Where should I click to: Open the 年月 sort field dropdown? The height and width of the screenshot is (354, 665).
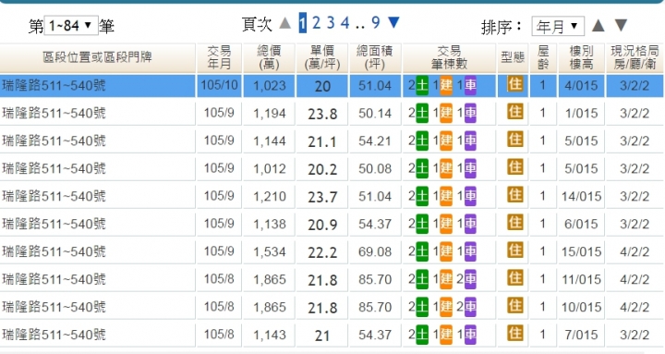point(558,26)
